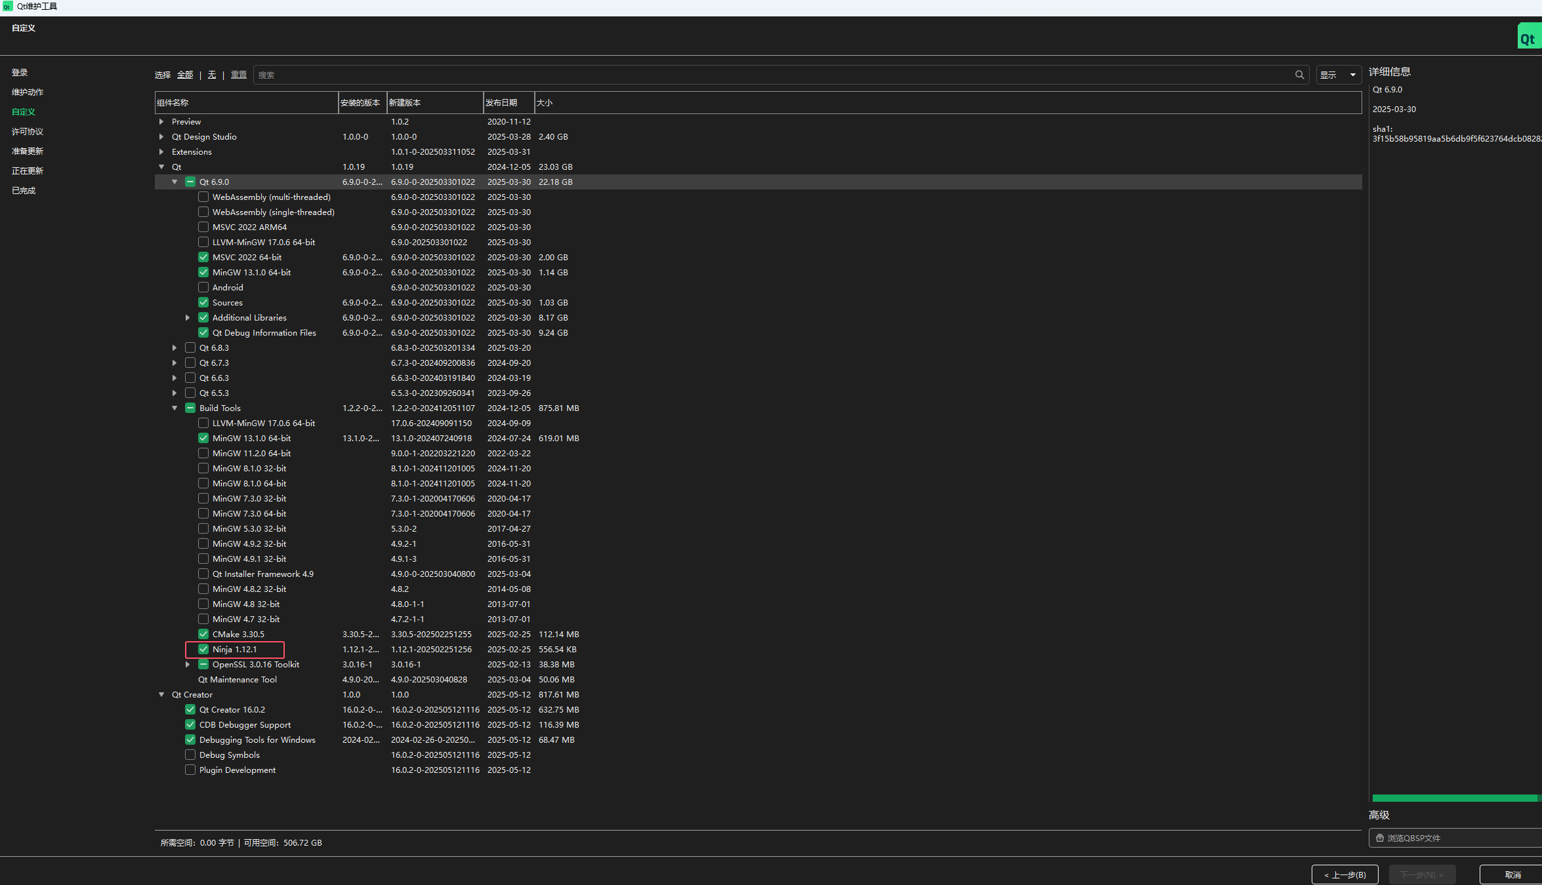Screen dimensions: 1542x885
Task: Click the Qt logo in the corner
Action: (1528, 38)
